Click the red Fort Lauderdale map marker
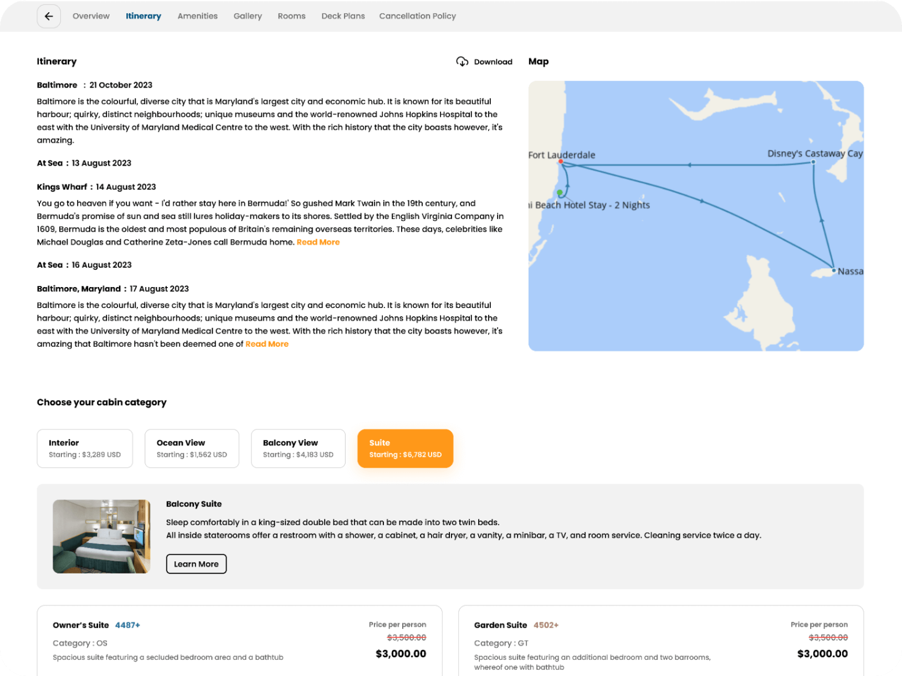 point(561,162)
